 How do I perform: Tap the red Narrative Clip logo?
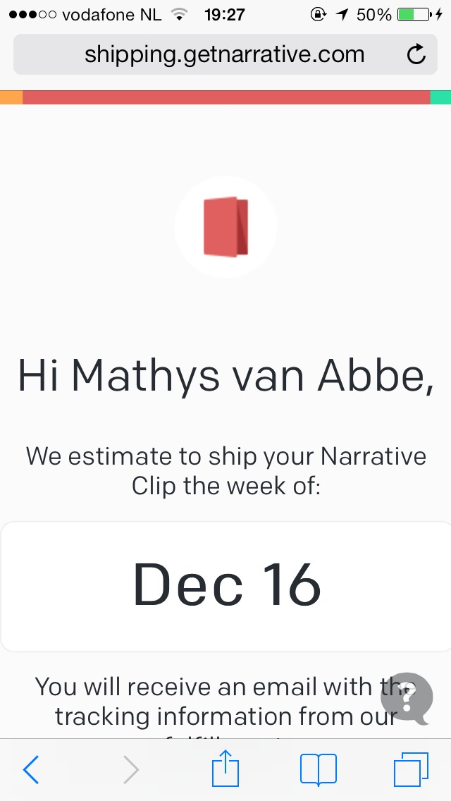225,227
